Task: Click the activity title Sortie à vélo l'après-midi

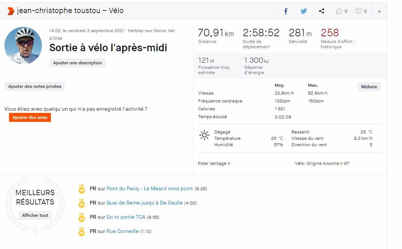Action: 108,48
